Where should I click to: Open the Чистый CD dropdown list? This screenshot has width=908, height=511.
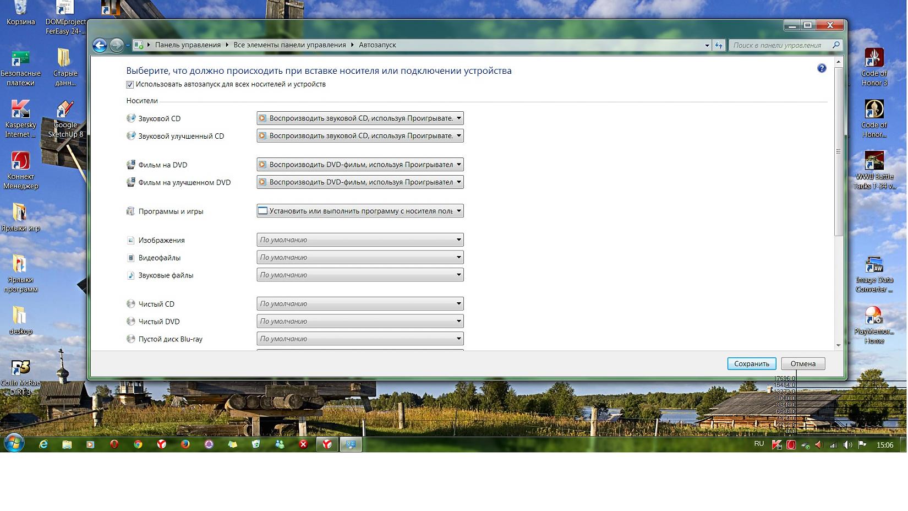coord(360,304)
